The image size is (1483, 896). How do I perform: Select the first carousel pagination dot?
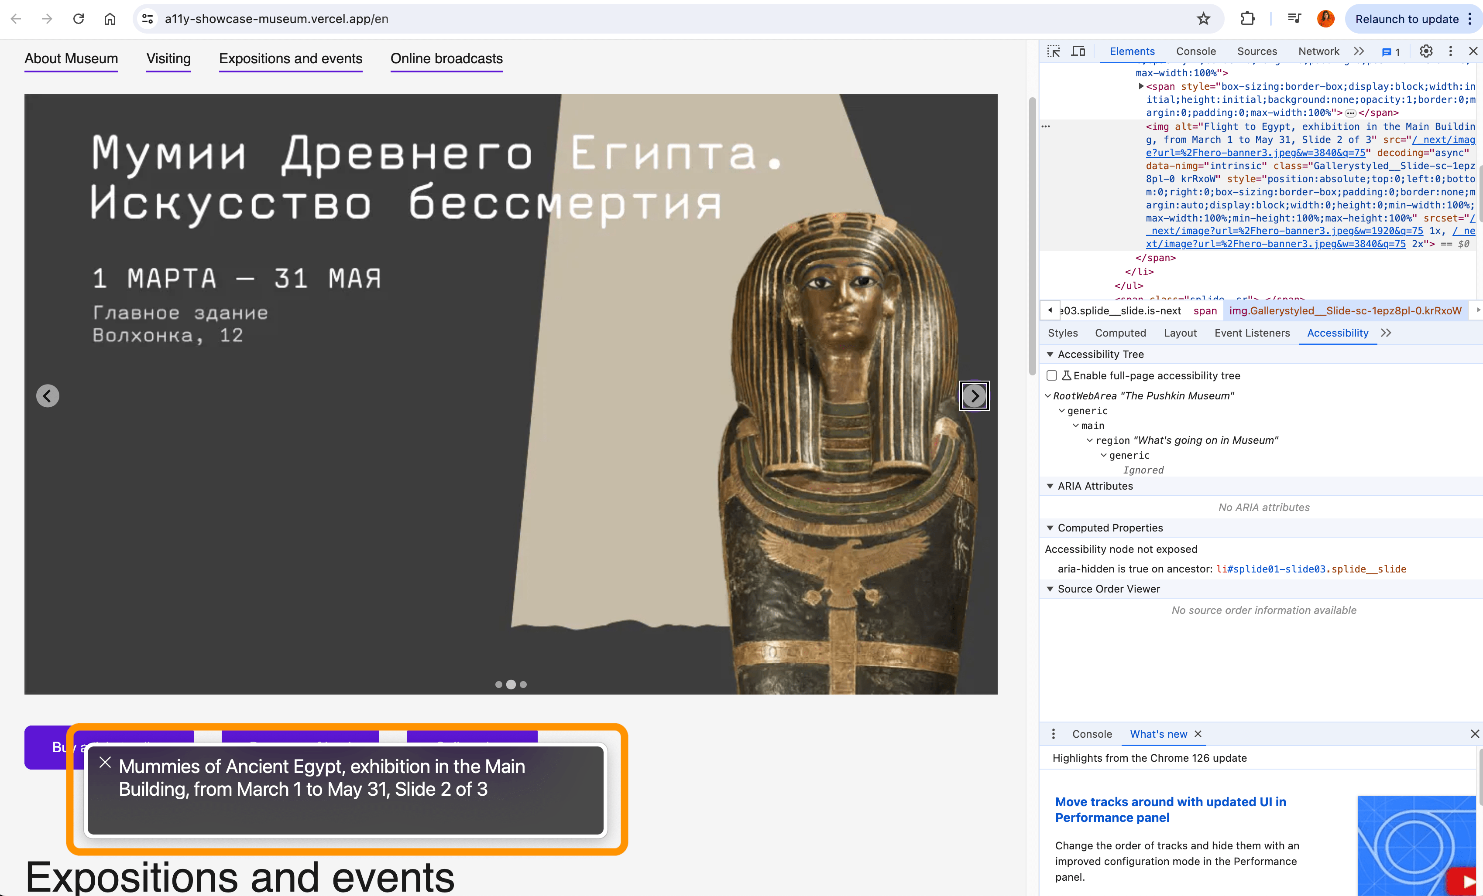tap(498, 685)
